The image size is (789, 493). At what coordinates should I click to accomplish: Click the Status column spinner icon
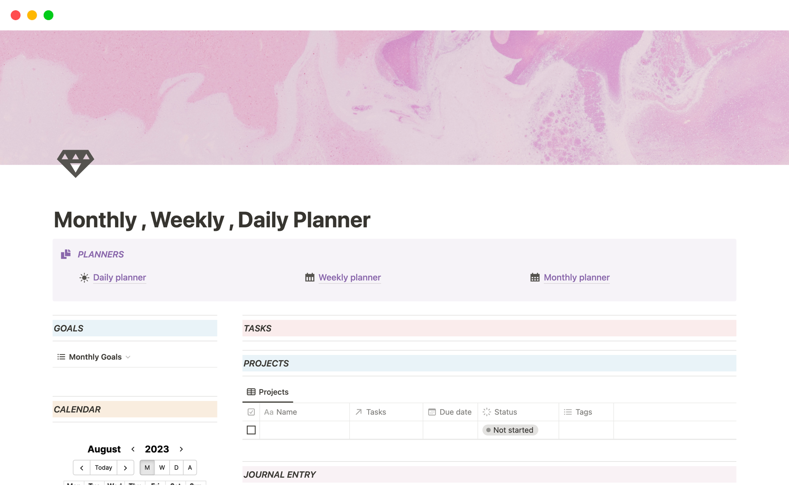coord(487,412)
